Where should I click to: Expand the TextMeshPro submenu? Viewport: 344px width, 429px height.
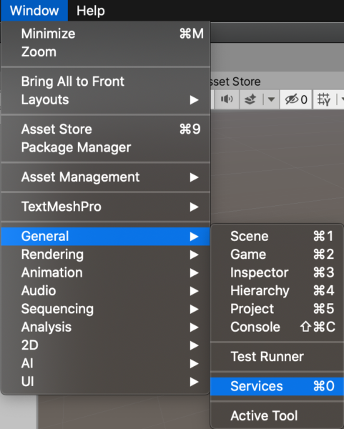pos(106,207)
